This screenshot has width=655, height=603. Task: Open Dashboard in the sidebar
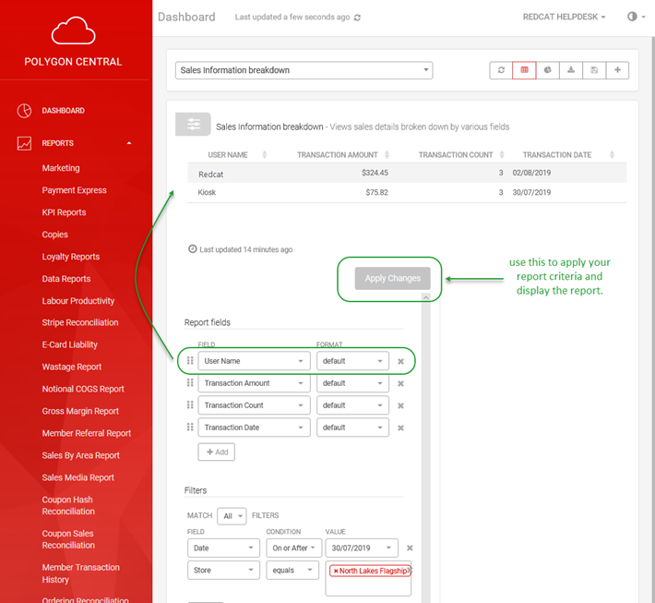point(63,111)
